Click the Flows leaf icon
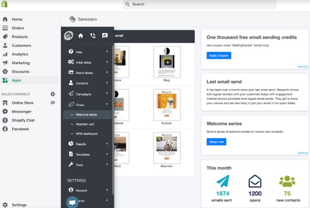Screen dimensions: 310x208 (71, 104)
